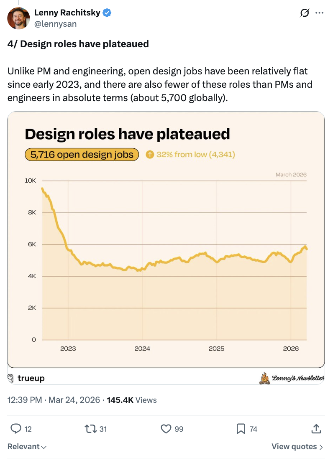The image size is (333, 463).
Task: Click the 145.4K Views count
Action: (x=132, y=400)
